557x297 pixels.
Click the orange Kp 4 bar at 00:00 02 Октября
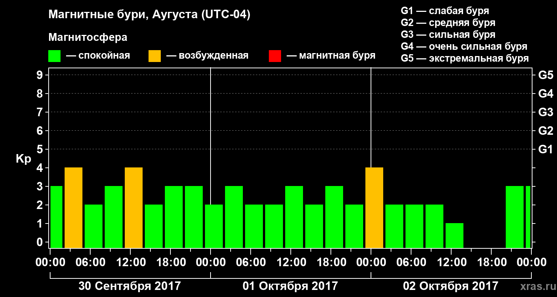[x=374, y=208]
